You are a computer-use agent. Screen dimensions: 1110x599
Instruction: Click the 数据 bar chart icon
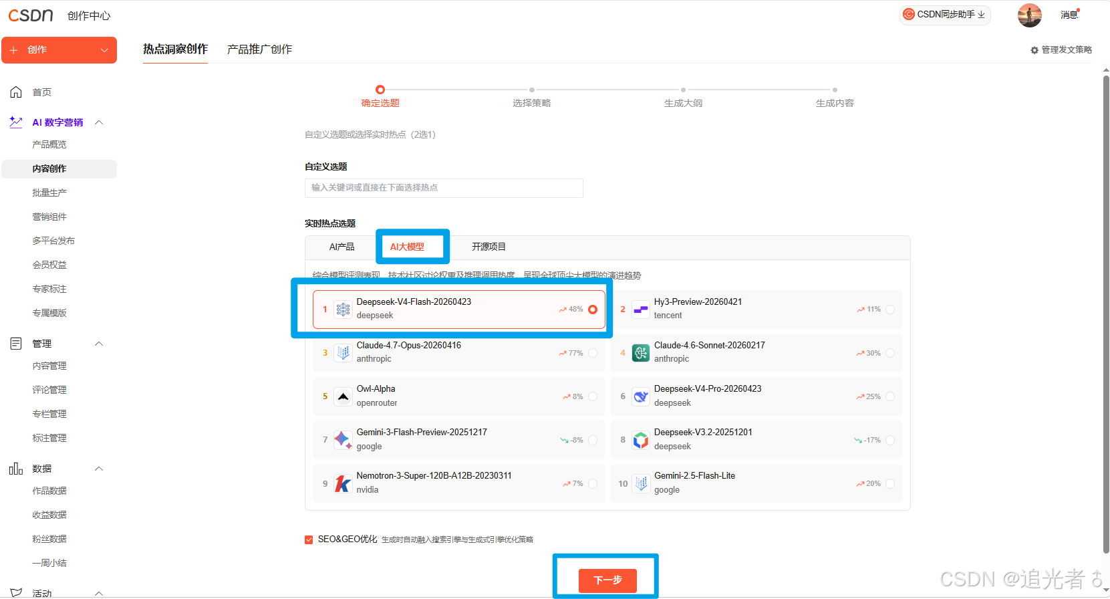point(16,469)
